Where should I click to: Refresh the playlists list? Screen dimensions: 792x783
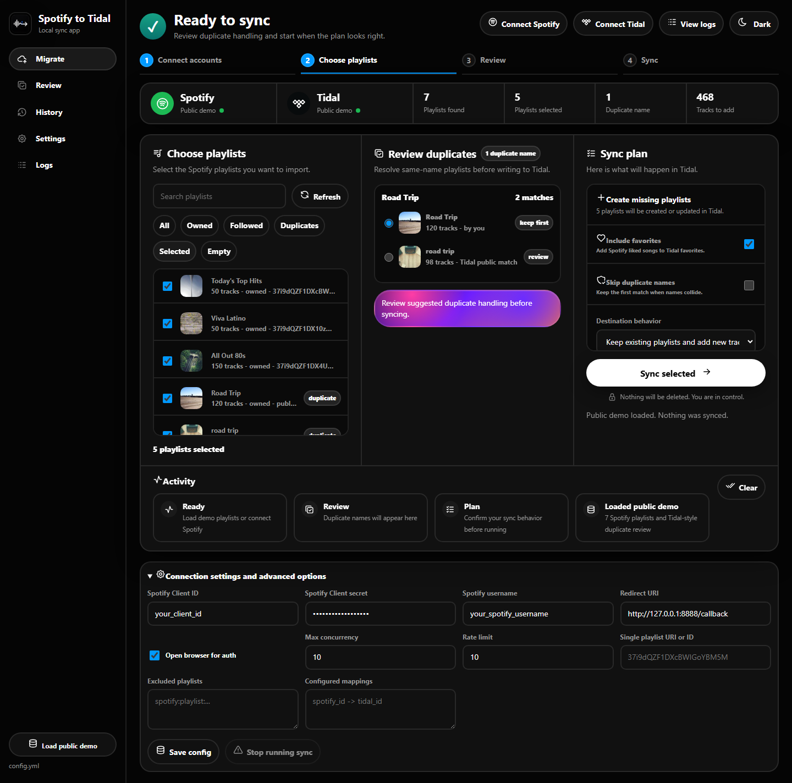click(x=320, y=196)
